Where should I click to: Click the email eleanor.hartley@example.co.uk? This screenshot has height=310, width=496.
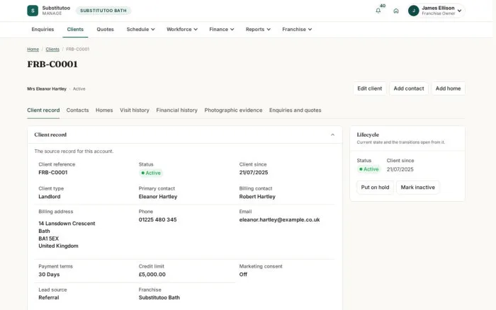279,219
